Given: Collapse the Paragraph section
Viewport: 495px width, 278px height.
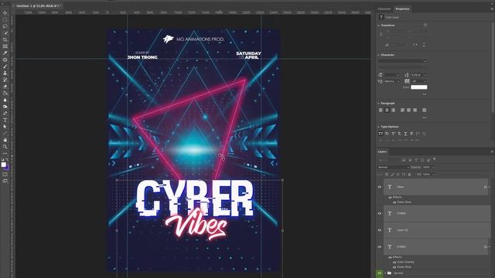Looking at the screenshot, I should [379, 103].
